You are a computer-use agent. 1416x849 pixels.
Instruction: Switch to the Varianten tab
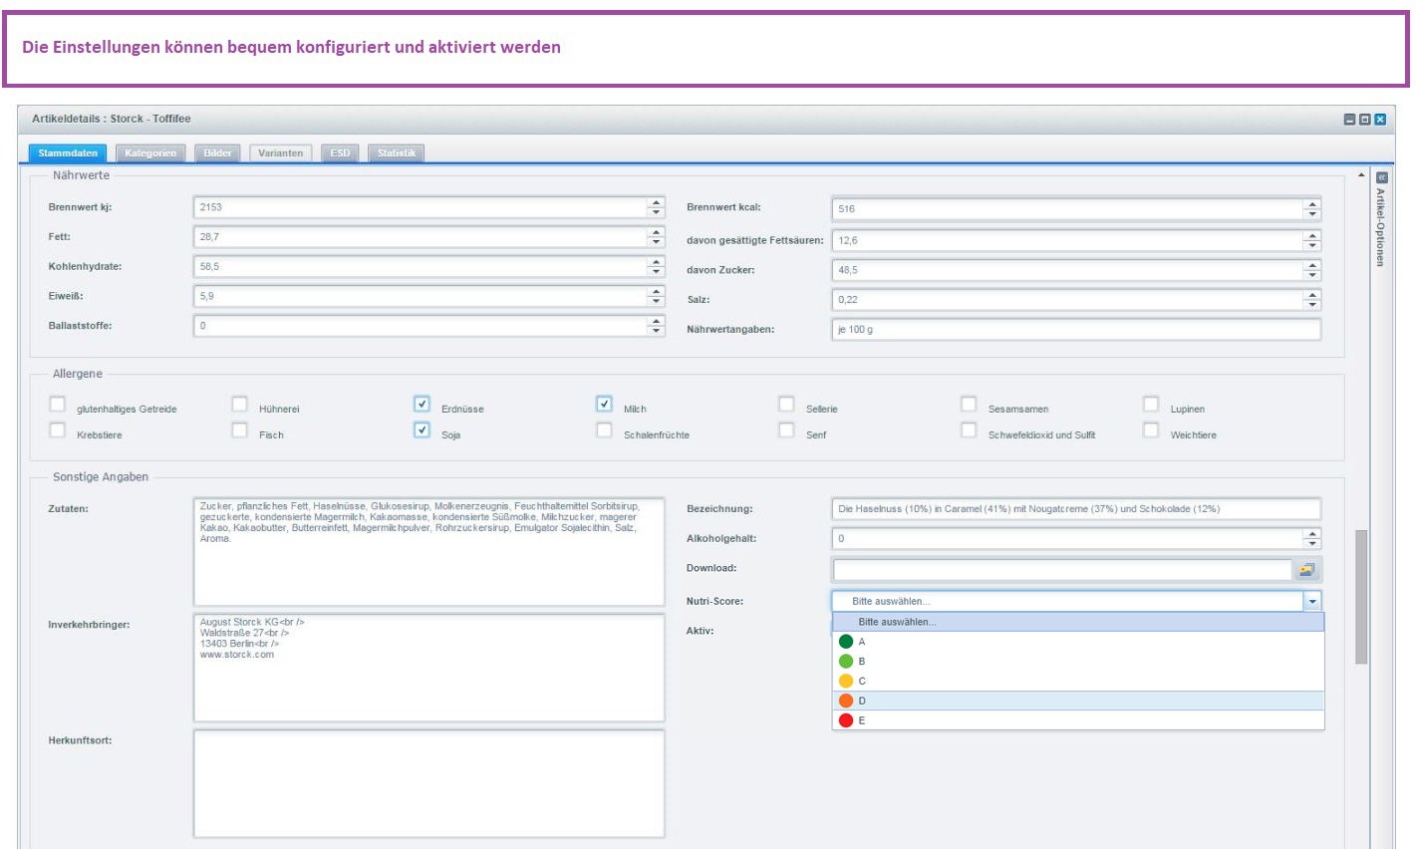click(x=281, y=153)
